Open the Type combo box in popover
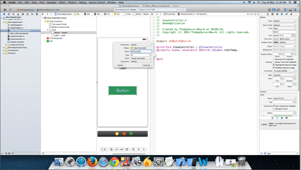Image resolution: width=301 pixels, height=170 pixels. (x=141, y=55)
